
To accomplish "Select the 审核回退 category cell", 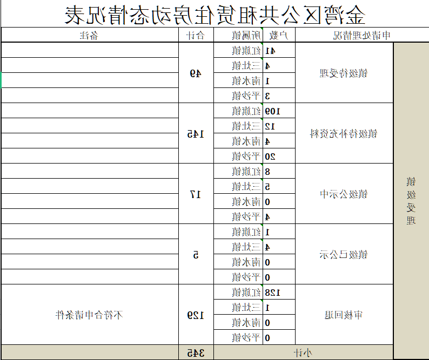I will coord(344,315).
